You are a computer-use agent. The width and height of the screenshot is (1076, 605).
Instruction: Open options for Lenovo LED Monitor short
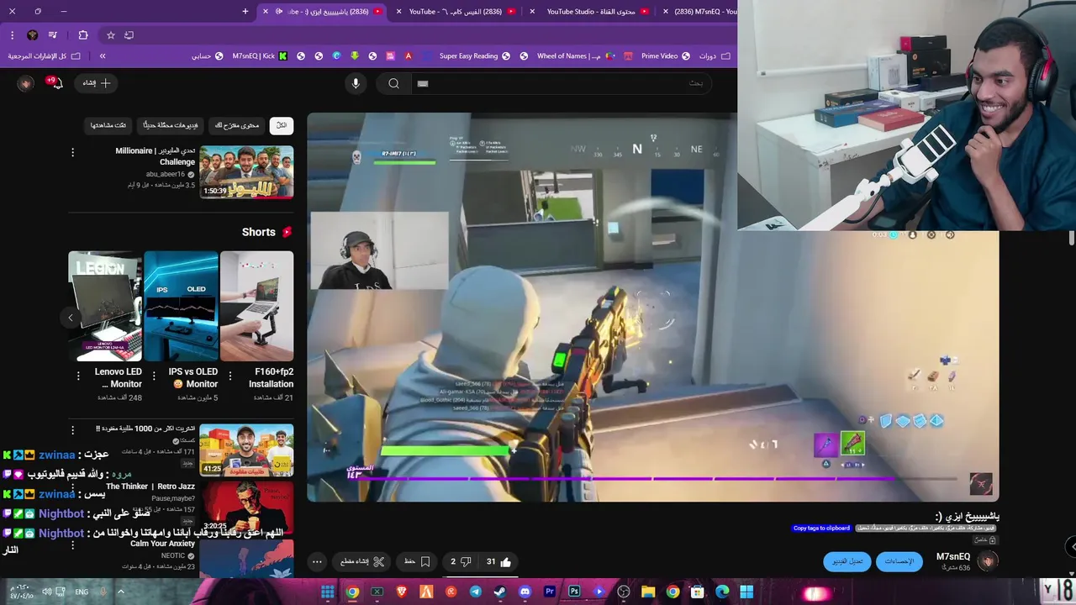(x=79, y=376)
